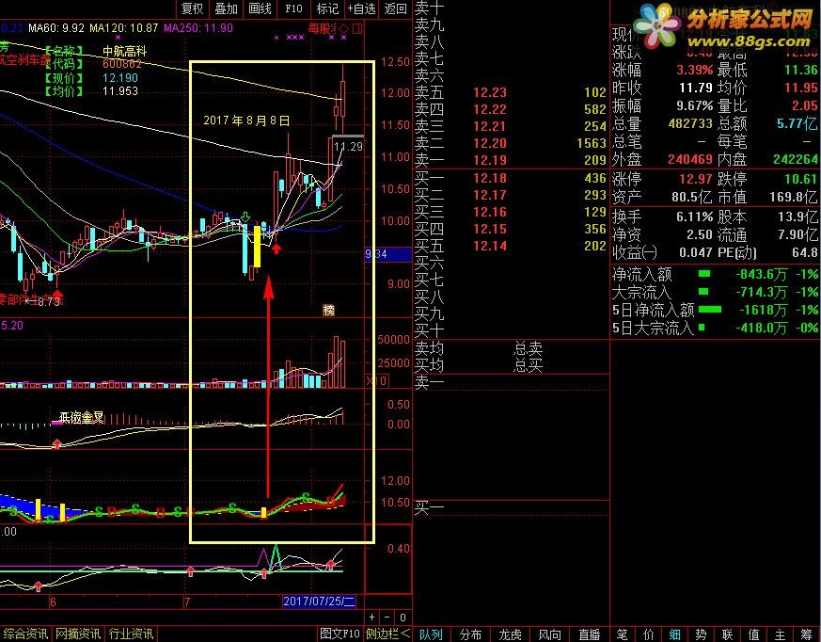
Task: Click the 卖四 price 12.22
Action: pyautogui.click(x=490, y=109)
